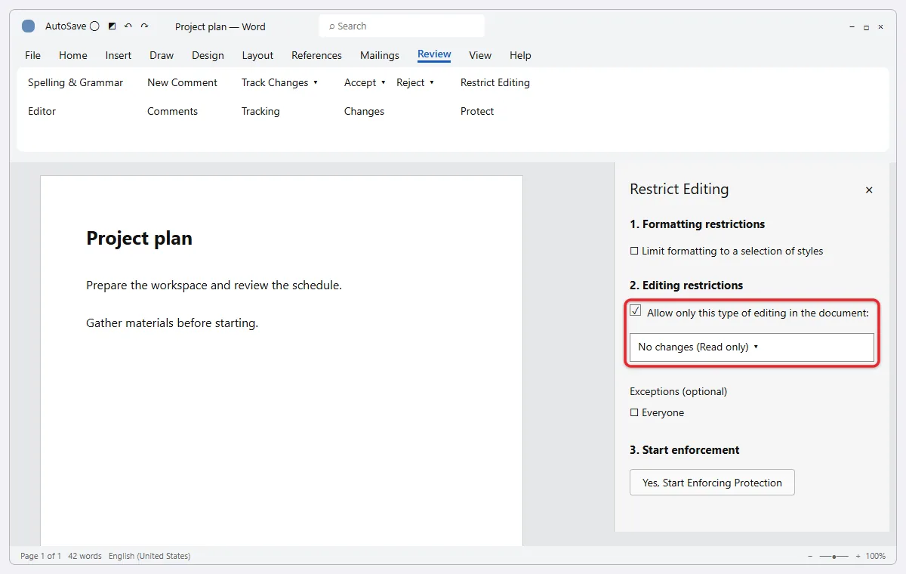The height and width of the screenshot is (574, 906).
Task: Click Restrict Editing in the ribbon
Action: click(x=495, y=82)
